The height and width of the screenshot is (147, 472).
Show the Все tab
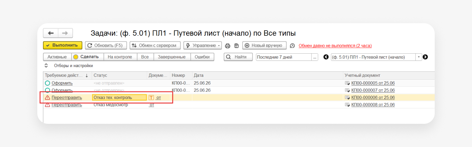pos(145,57)
